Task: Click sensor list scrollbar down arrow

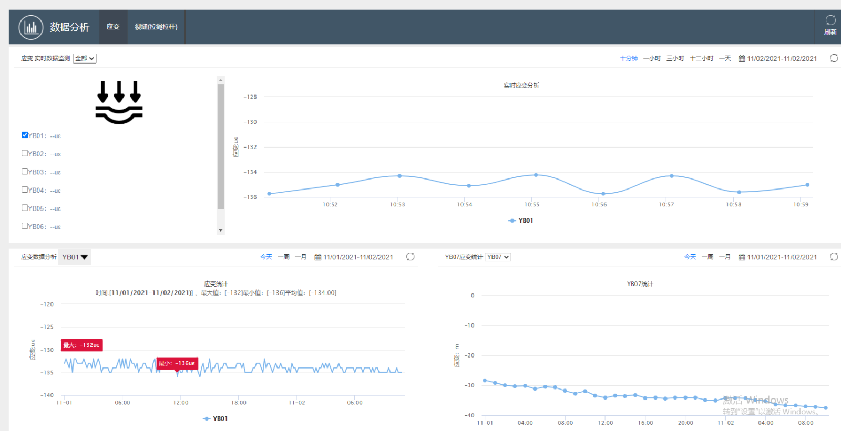Action: (x=221, y=230)
